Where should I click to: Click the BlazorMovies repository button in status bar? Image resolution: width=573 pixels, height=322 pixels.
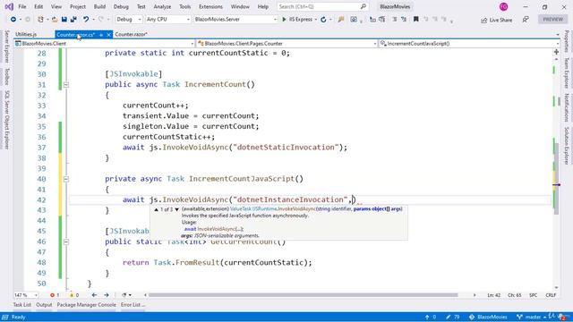(488, 318)
